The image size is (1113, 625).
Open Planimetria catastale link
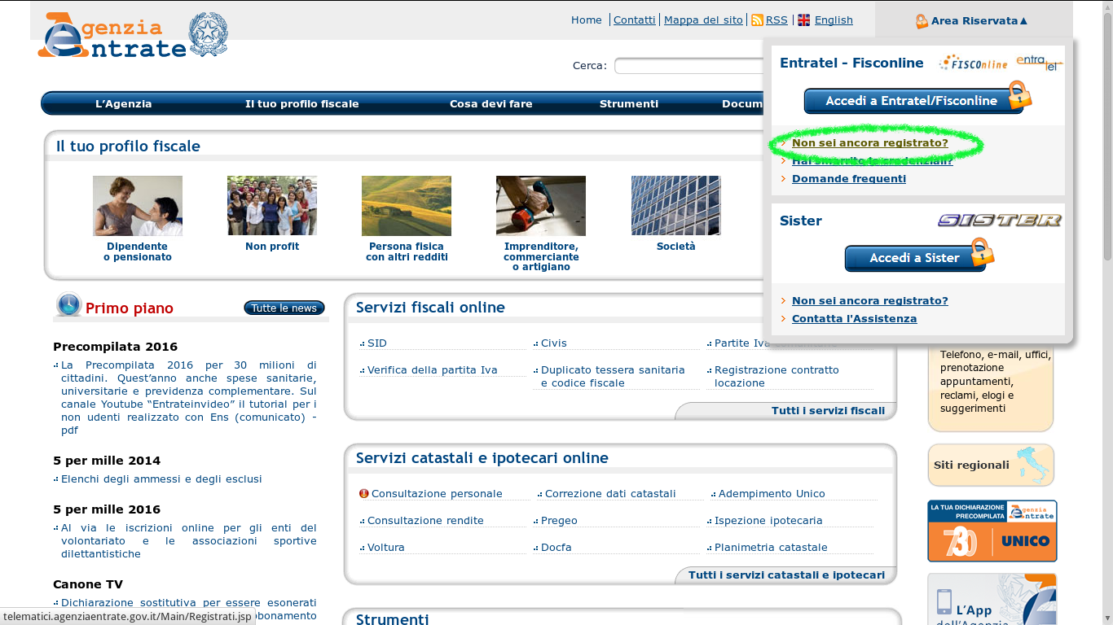pyautogui.click(x=771, y=548)
